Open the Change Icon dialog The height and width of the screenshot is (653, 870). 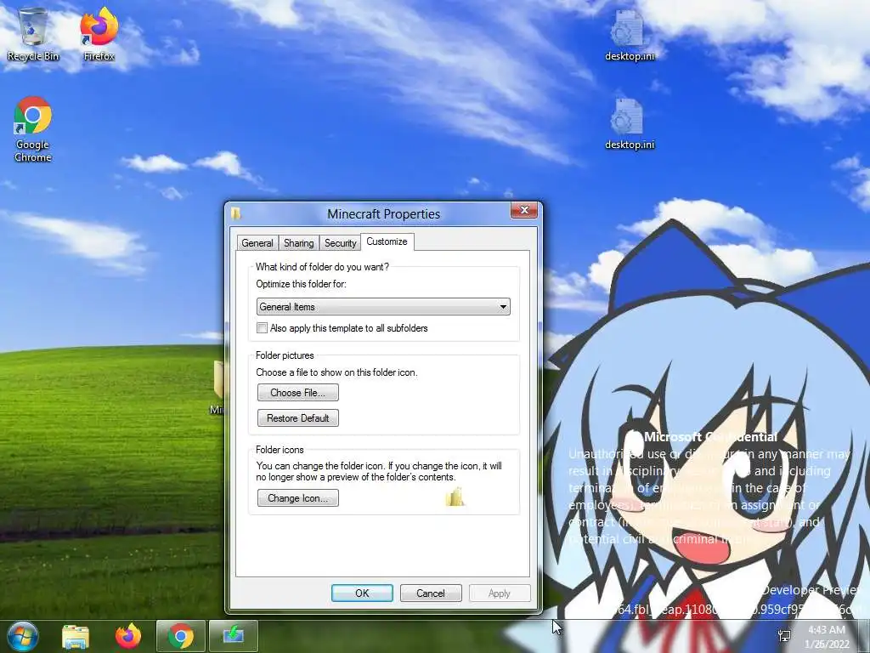point(298,498)
